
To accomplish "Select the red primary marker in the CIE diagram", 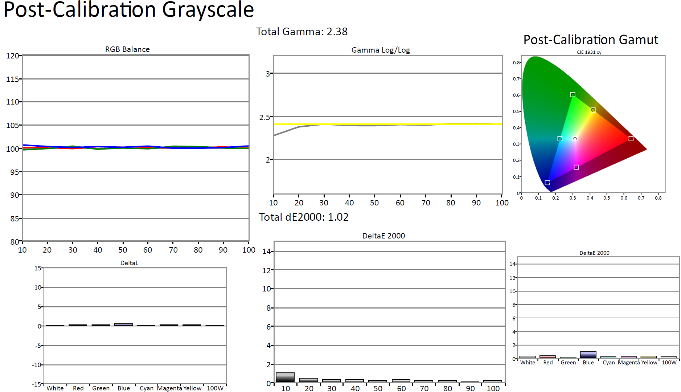I will (631, 139).
